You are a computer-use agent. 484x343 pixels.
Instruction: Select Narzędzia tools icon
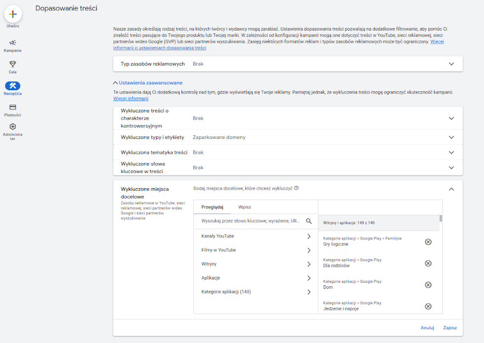point(13,86)
